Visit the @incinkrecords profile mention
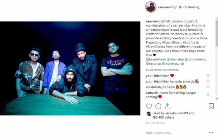 tap(173, 63)
